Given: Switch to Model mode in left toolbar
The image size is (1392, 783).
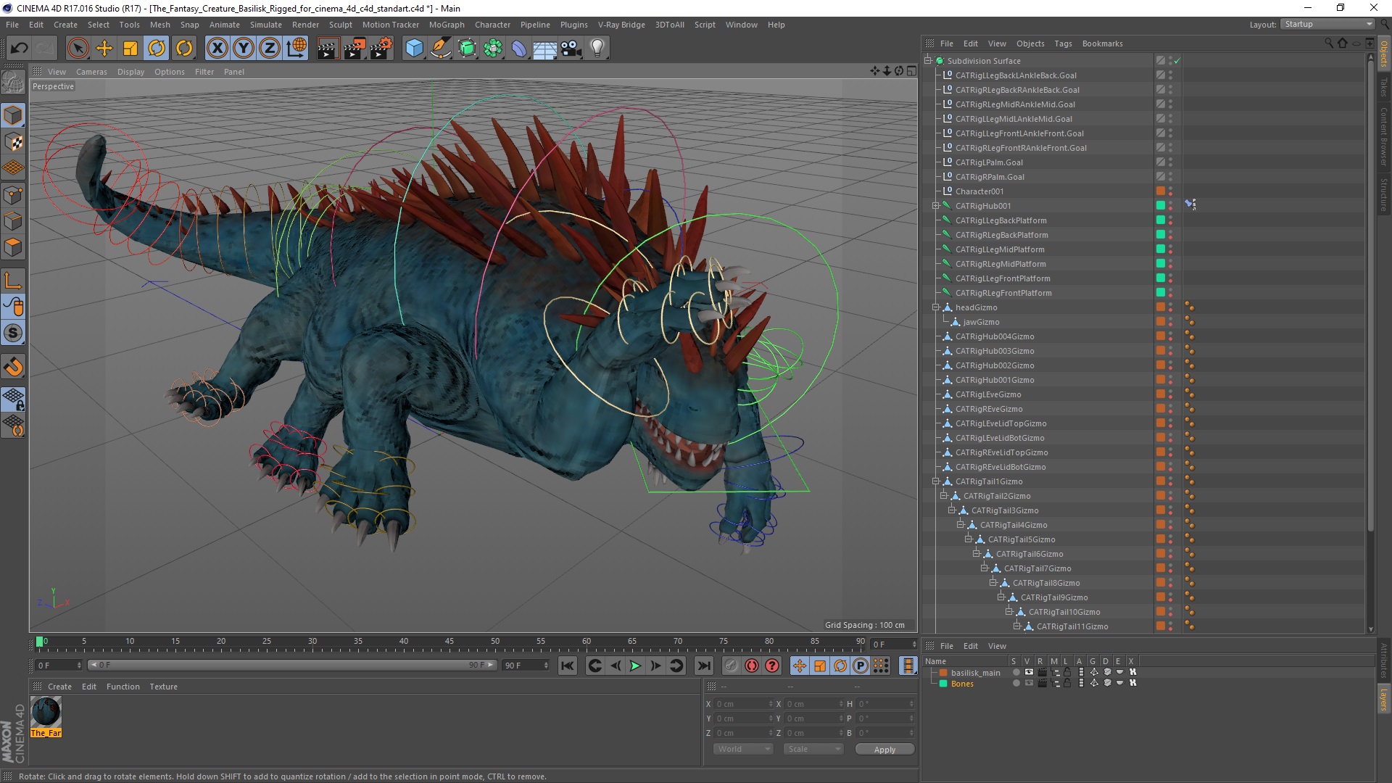Looking at the screenshot, I should coord(13,116).
